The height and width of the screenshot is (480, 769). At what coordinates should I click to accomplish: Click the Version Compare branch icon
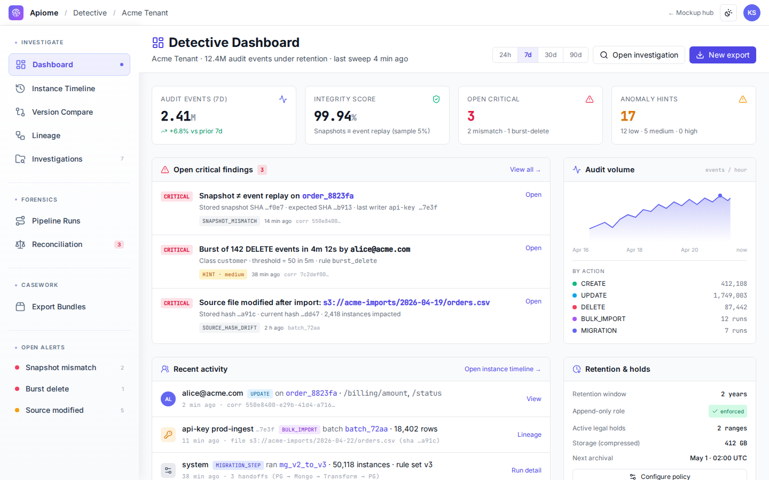20,112
